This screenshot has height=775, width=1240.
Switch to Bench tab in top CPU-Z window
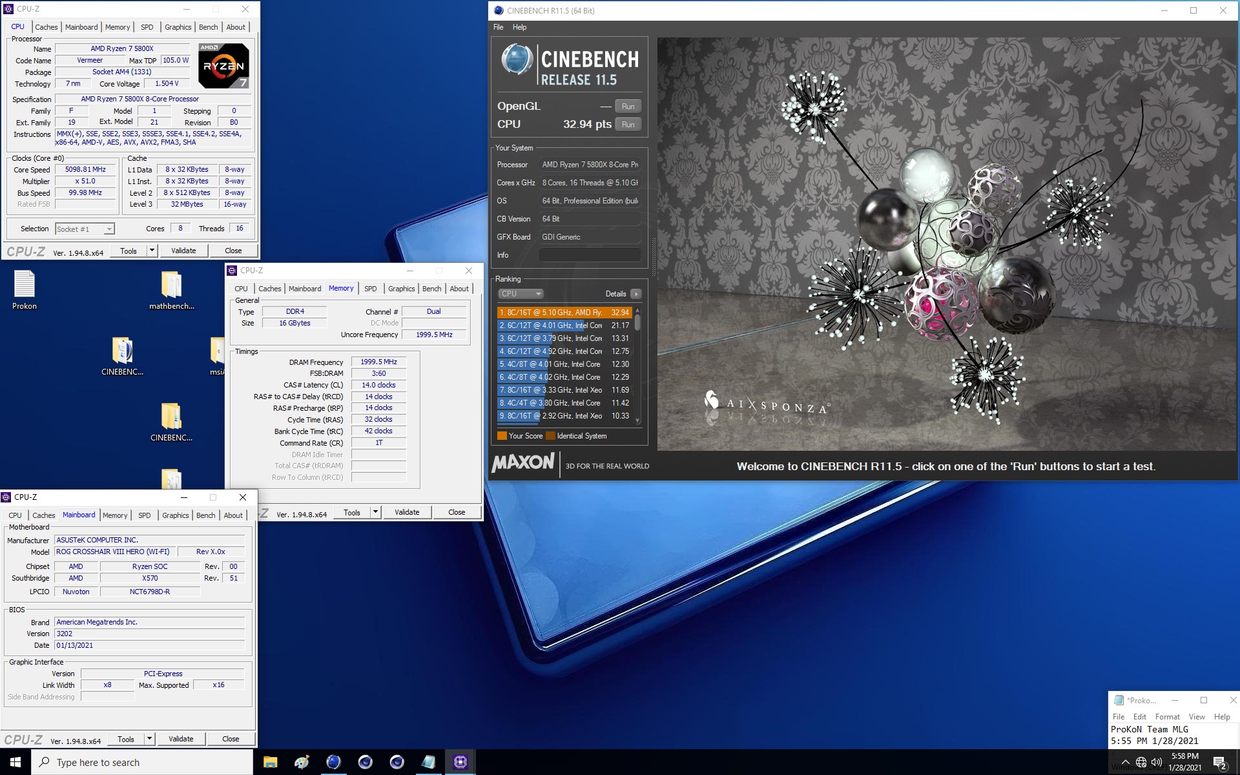208,27
